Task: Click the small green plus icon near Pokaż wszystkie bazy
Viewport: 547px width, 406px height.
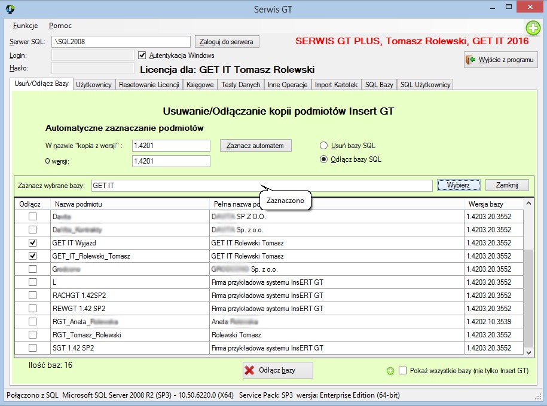Action: point(390,371)
